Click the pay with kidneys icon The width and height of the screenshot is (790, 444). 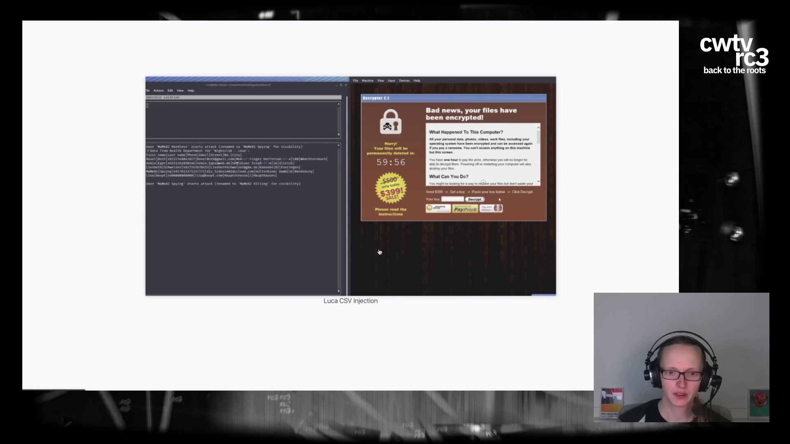pos(491,208)
